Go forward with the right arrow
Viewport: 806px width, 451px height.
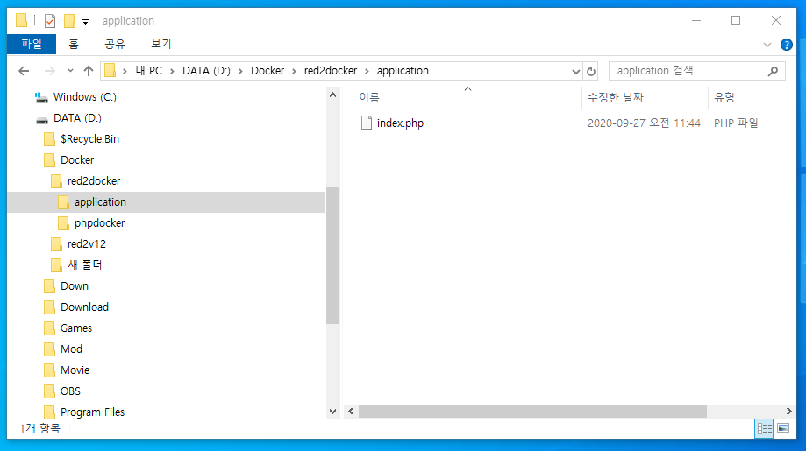49,71
